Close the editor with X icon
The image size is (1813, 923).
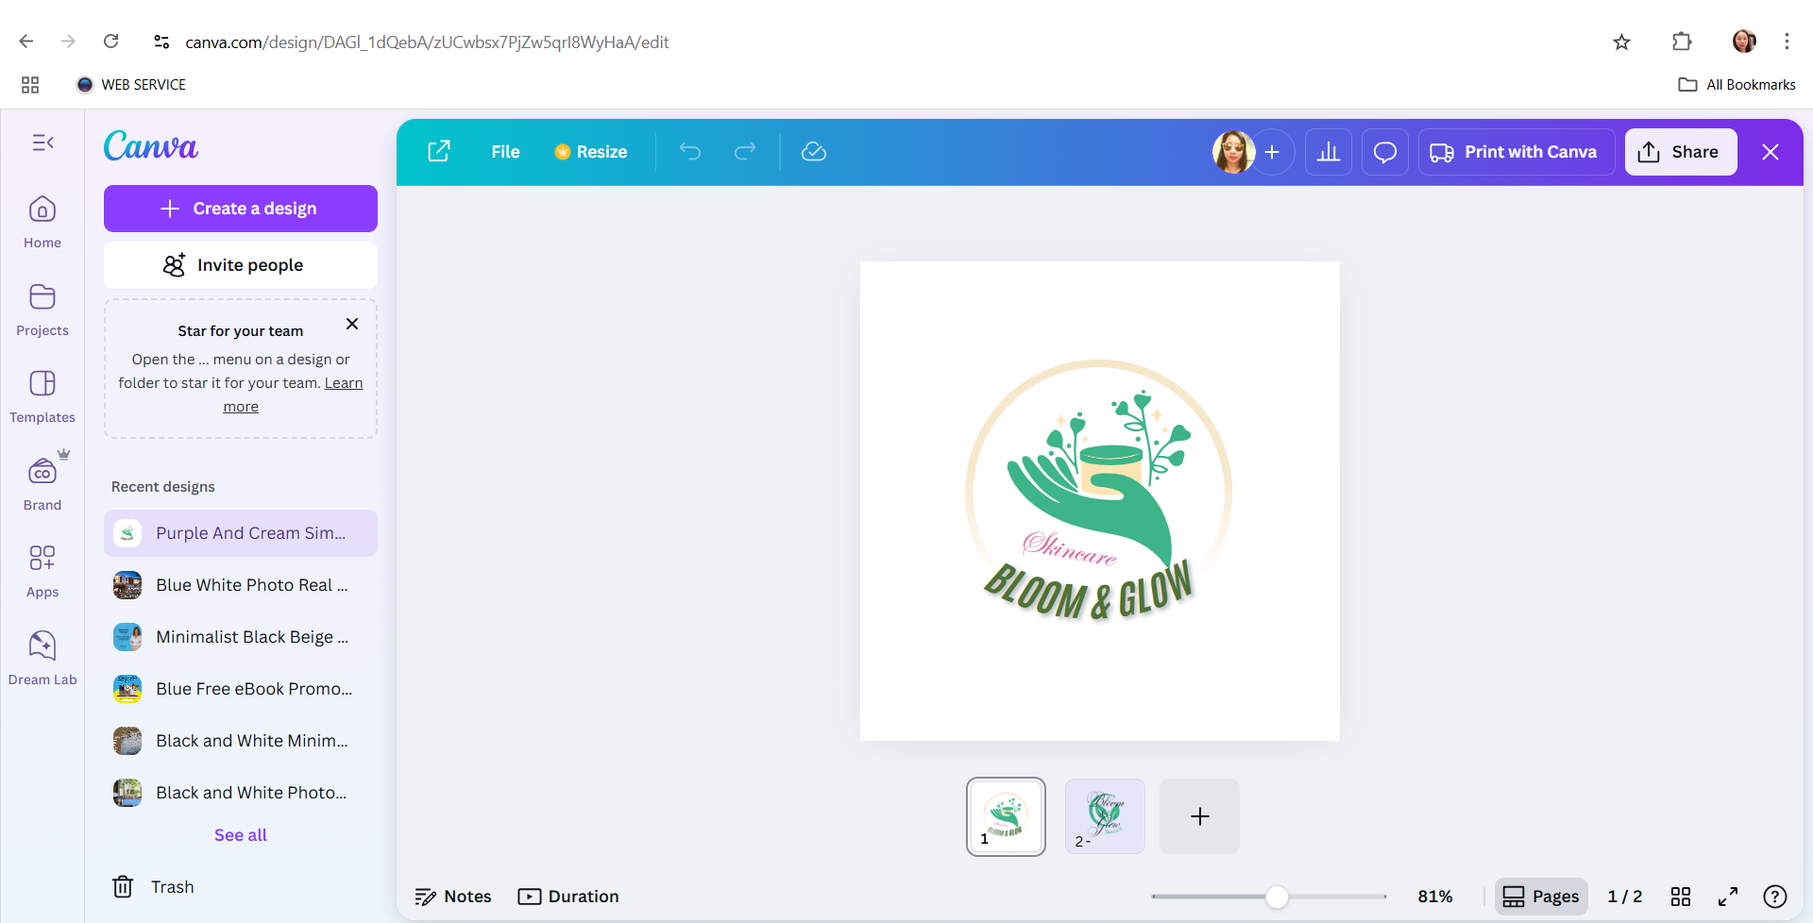[1771, 152]
